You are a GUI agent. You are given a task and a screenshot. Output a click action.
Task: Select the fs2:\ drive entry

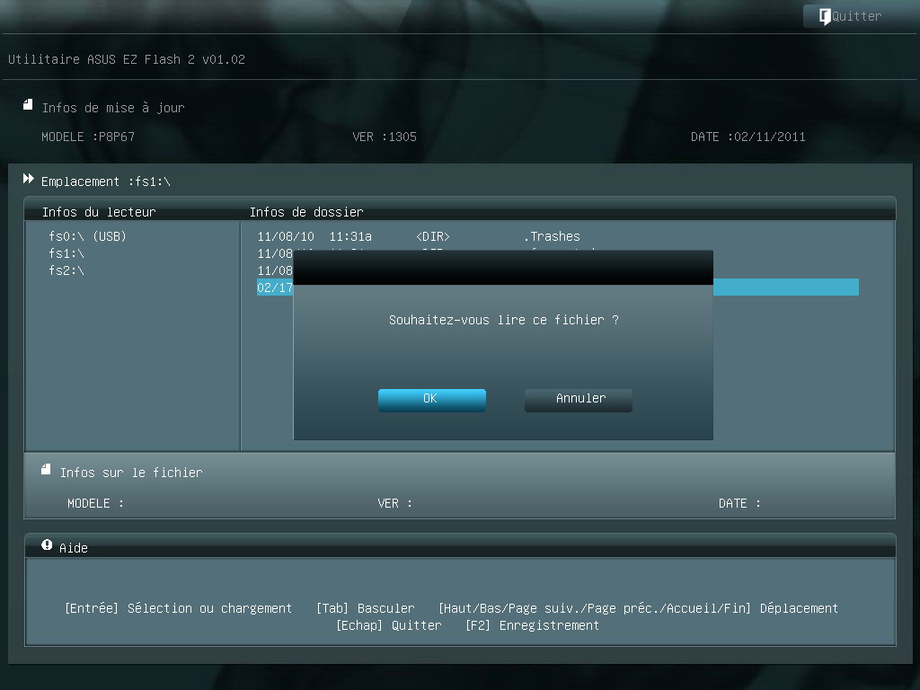(x=66, y=270)
